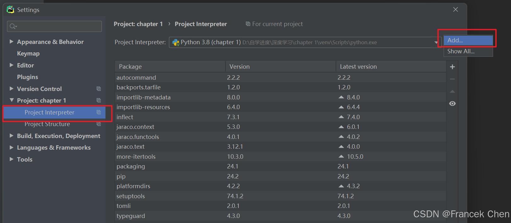Click latest version 10.5.0 of more-itertools
511x223 pixels.
pyautogui.click(x=355, y=157)
